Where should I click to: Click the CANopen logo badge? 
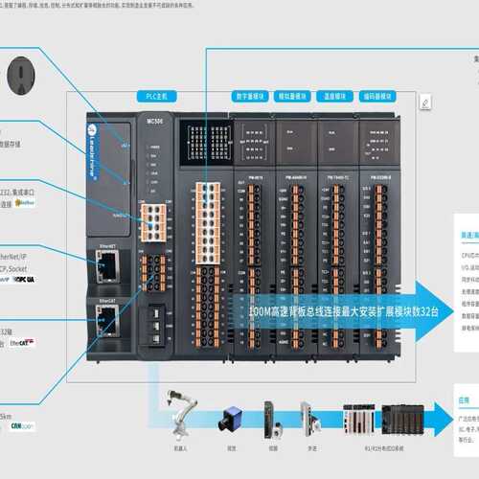(22, 426)
